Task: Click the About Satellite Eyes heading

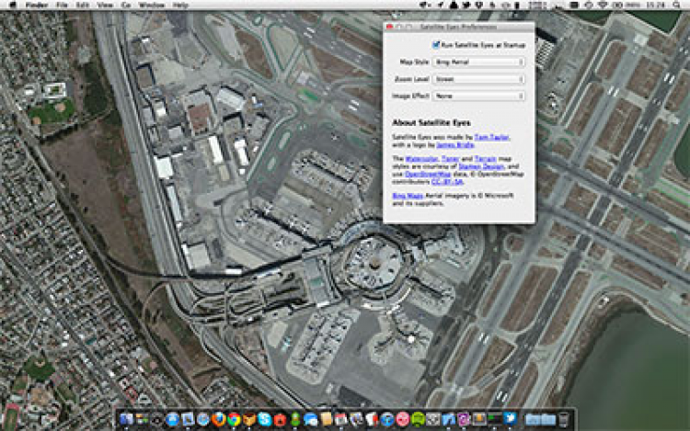Action: tap(431, 122)
